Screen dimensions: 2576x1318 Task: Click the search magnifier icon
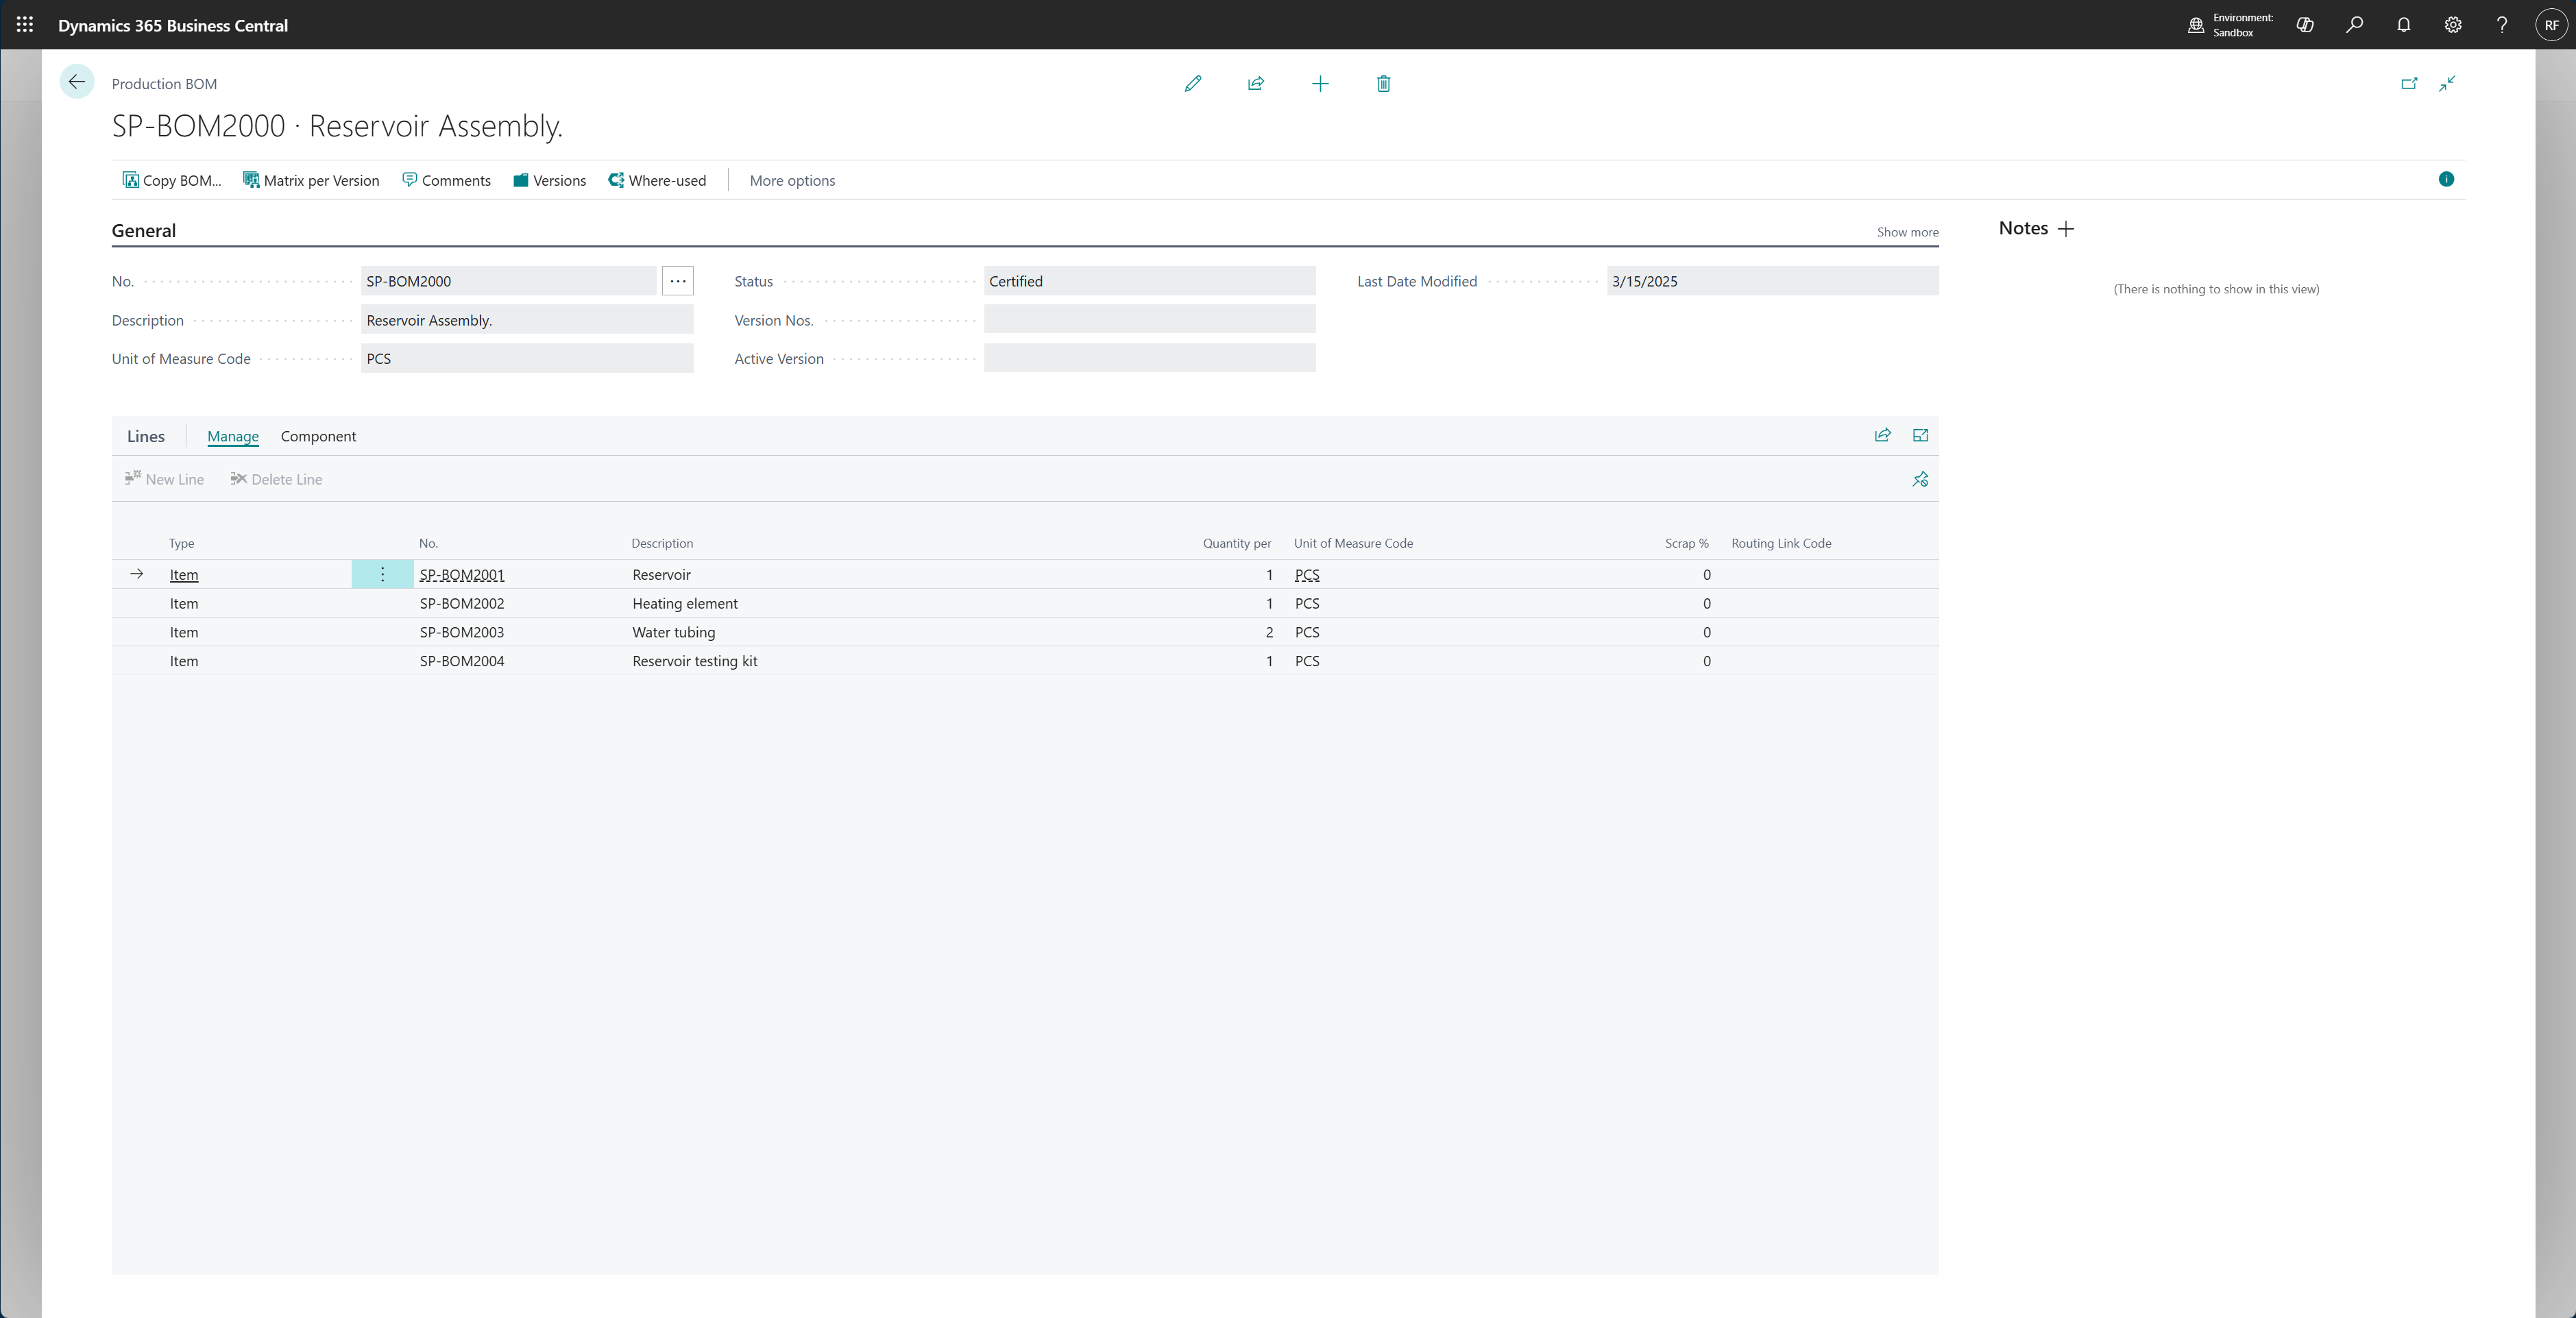(x=2354, y=25)
